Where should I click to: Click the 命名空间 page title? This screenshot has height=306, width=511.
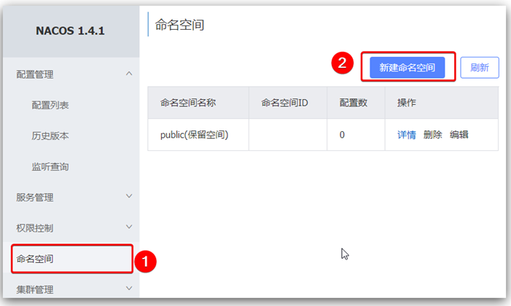point(179,25)
